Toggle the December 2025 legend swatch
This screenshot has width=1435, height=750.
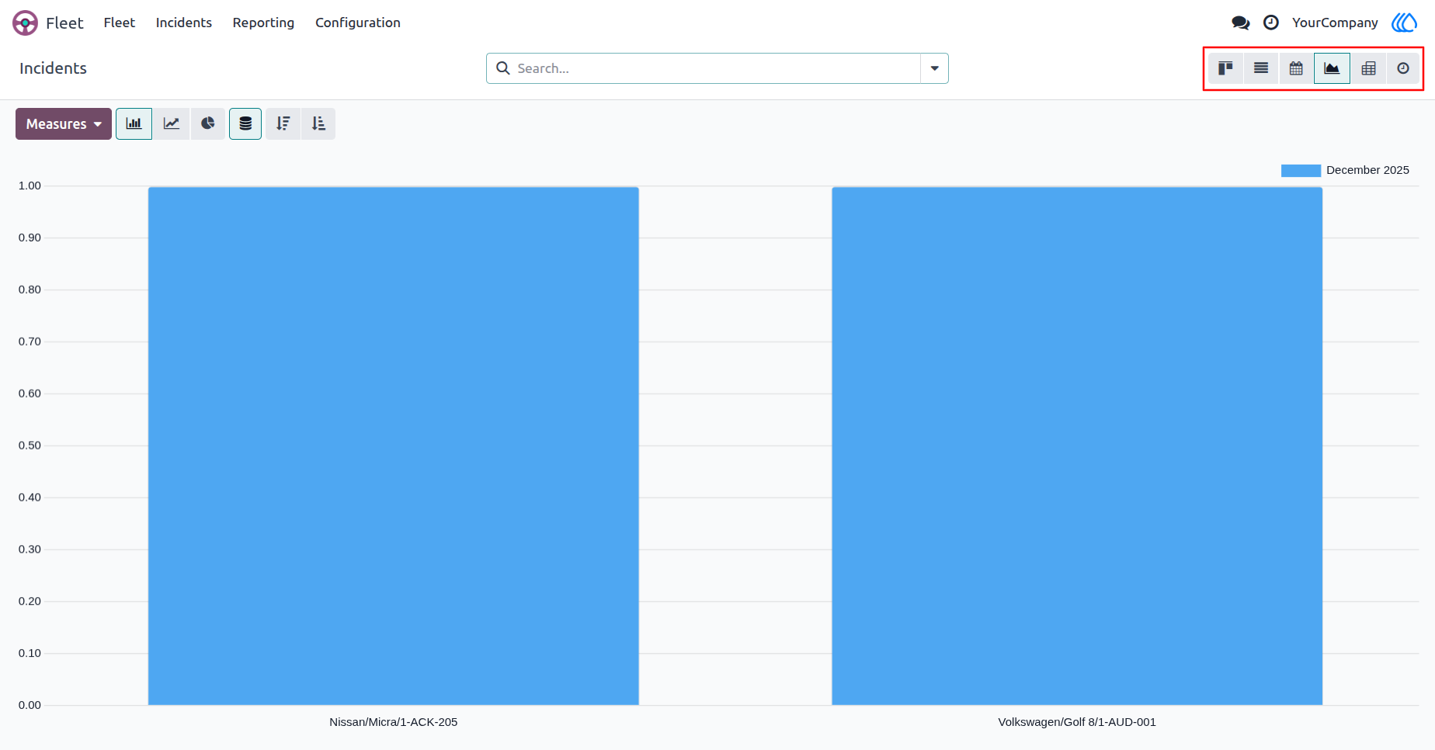pyautogui.click(x=1301, y=171)
